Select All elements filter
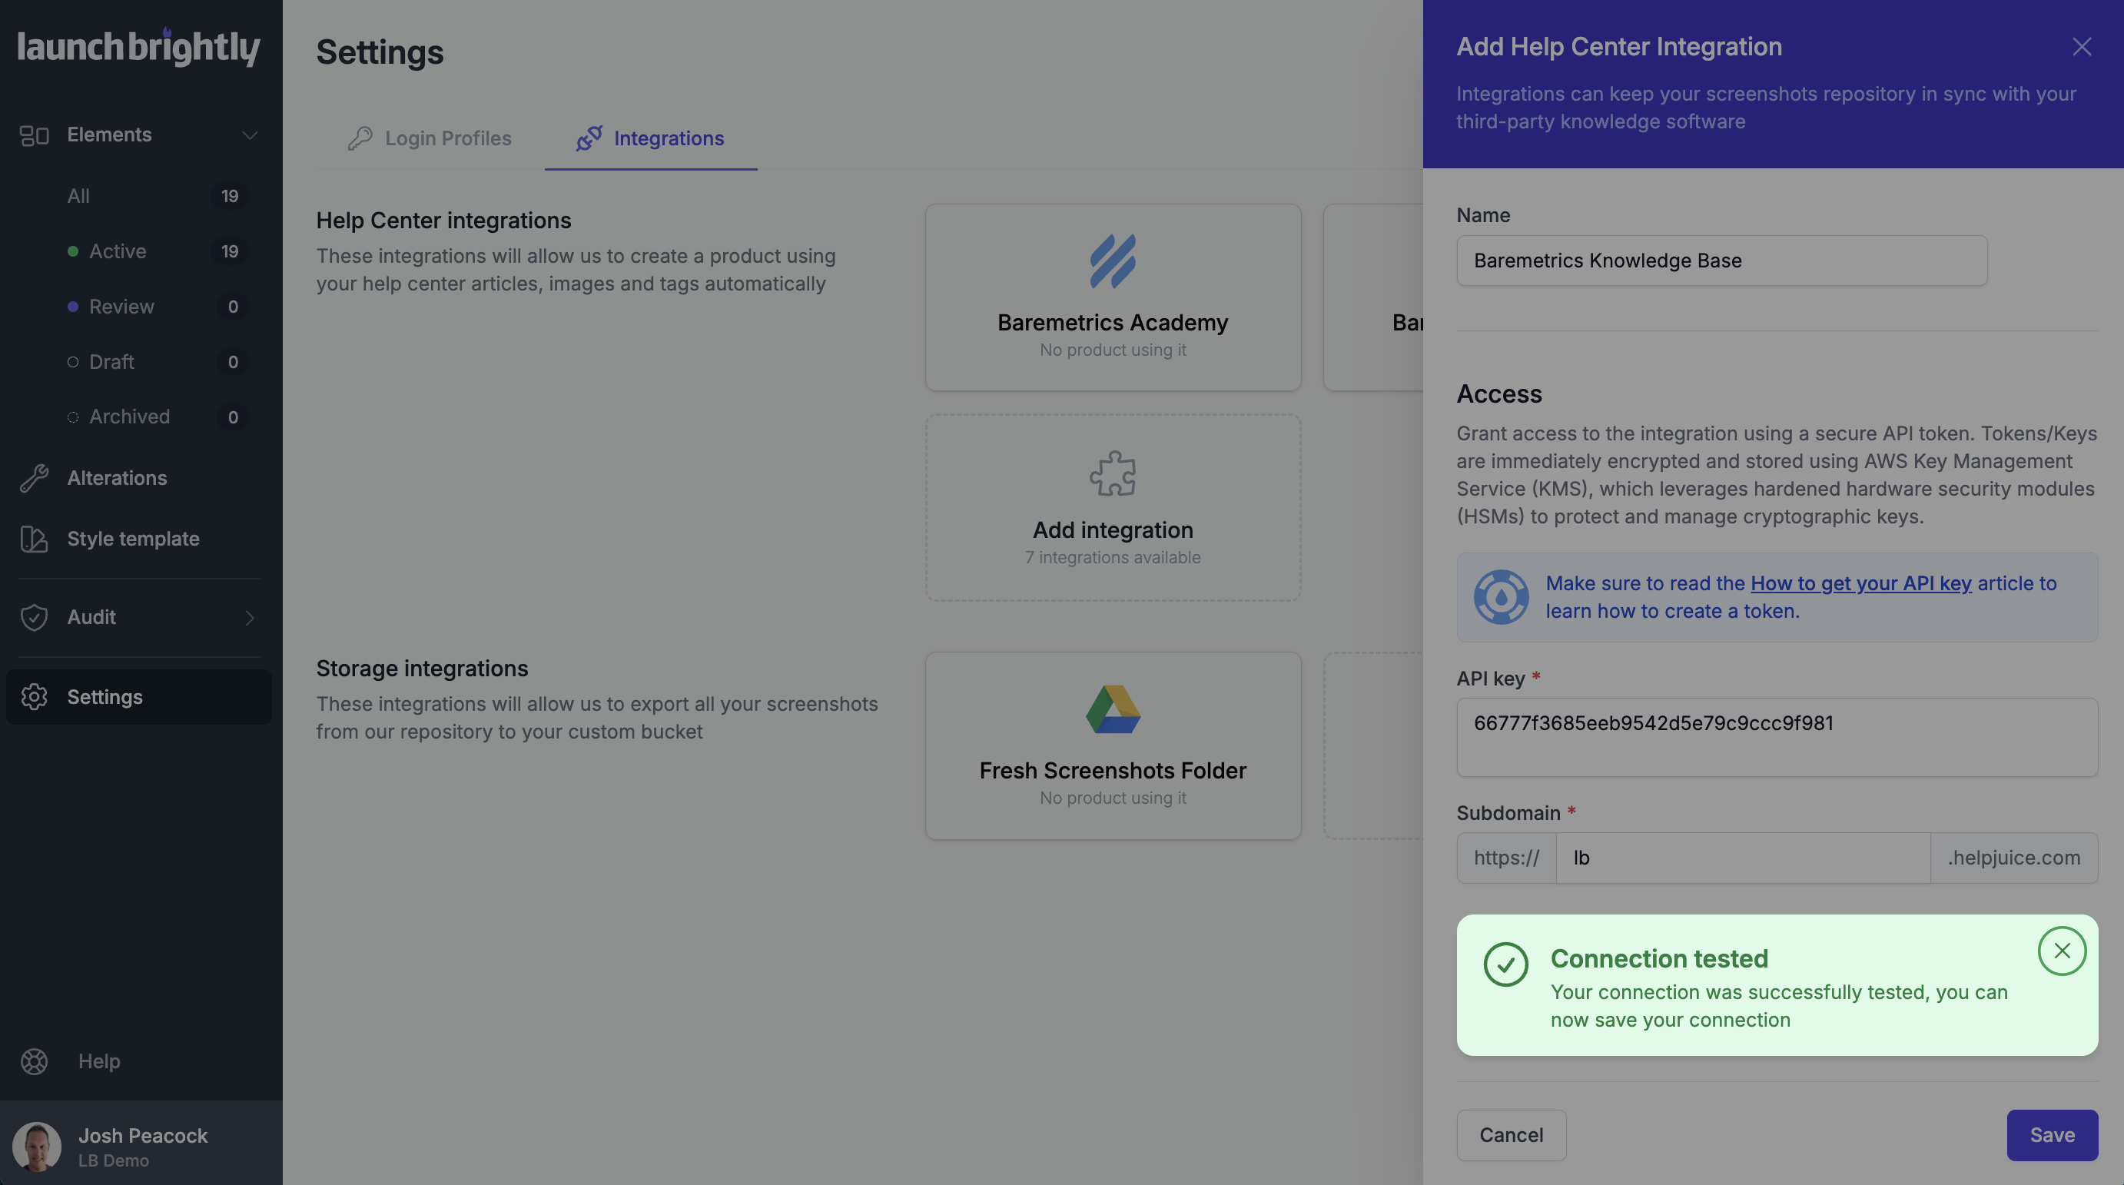Screen dimensions: 2124x1185 [78, 195]
